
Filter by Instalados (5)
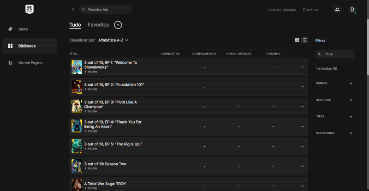coord(327,69)
